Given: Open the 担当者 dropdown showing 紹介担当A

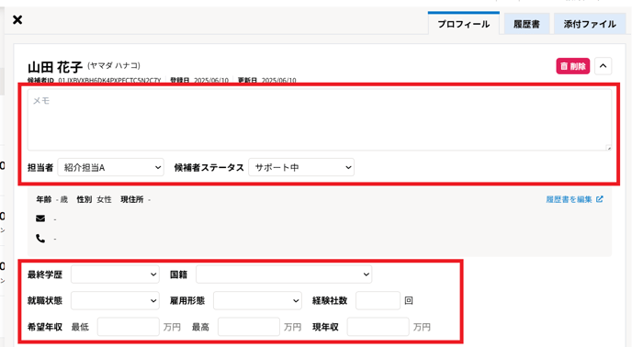Looking at the screenshot, I should 111,167.
